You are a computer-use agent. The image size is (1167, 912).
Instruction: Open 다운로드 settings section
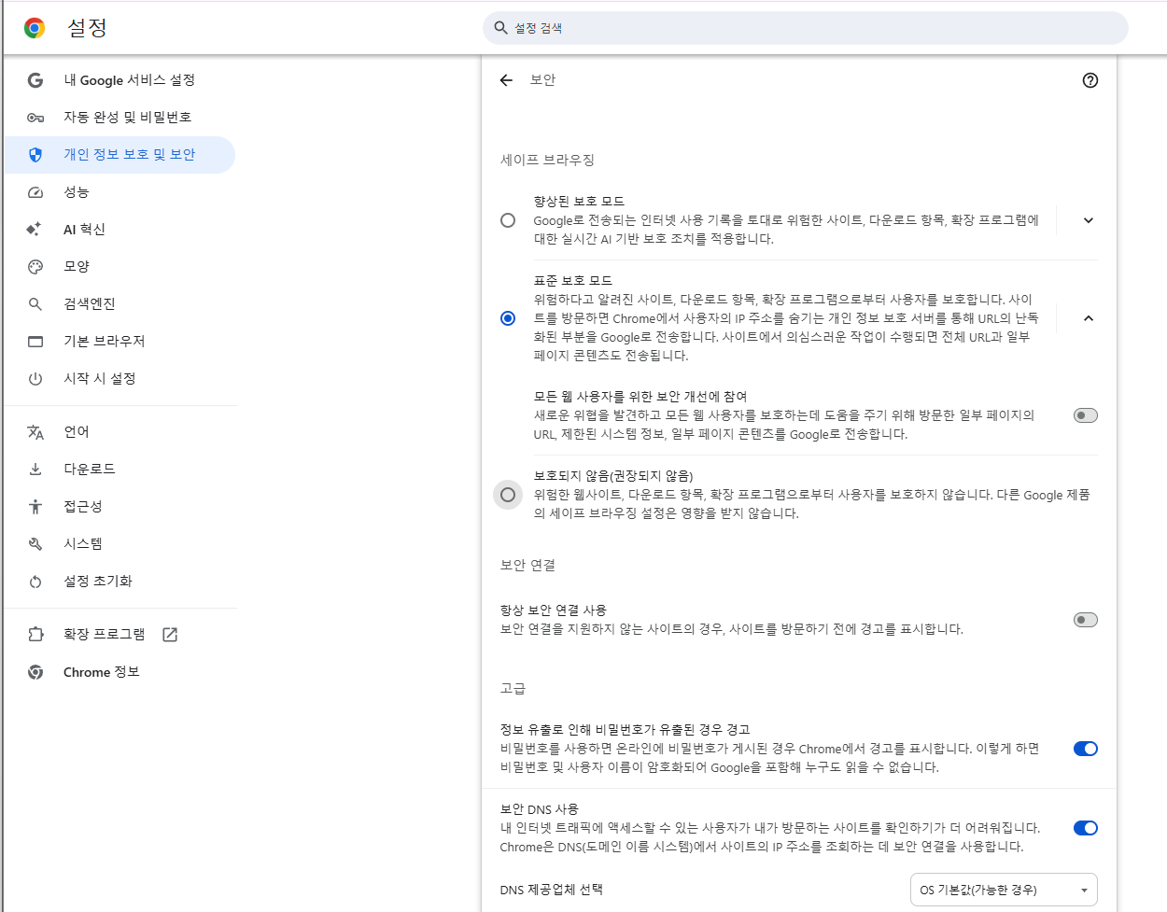point(120,470)
